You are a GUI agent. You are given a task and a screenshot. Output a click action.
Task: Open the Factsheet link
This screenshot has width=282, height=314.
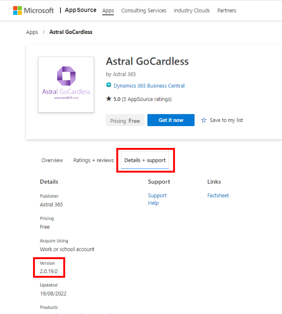[x=218, y=195]
